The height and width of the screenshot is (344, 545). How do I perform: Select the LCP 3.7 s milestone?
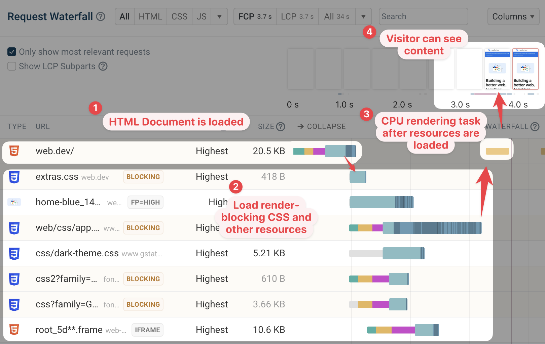coord(297,16)
